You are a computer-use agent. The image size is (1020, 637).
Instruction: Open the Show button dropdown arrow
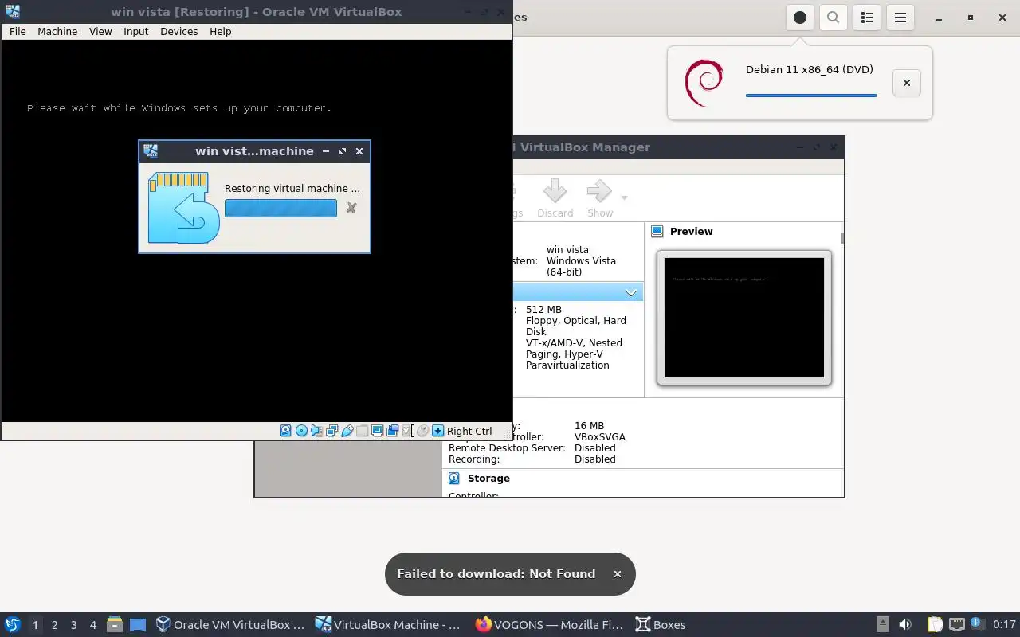pos(624,197)
